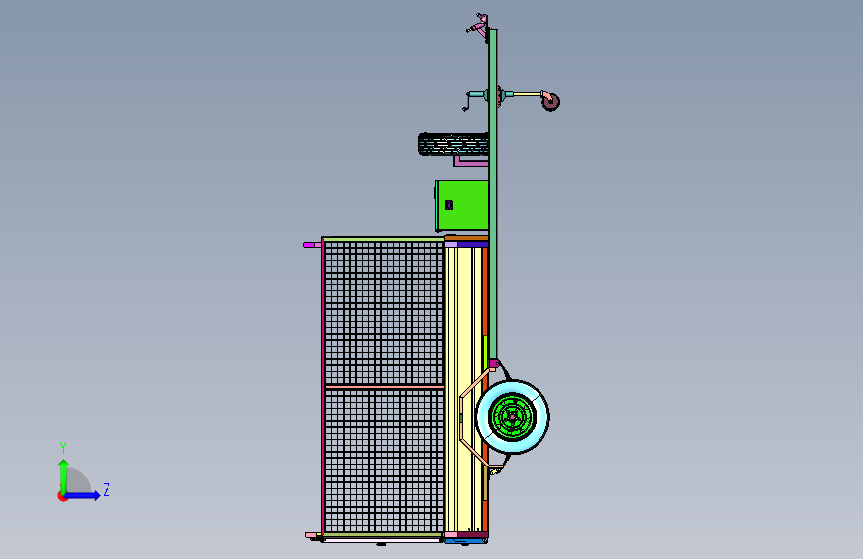This screenshot has width=863, height=559.
Task: Click the red origin dot of axis triad
Action: tap(62, 497)
